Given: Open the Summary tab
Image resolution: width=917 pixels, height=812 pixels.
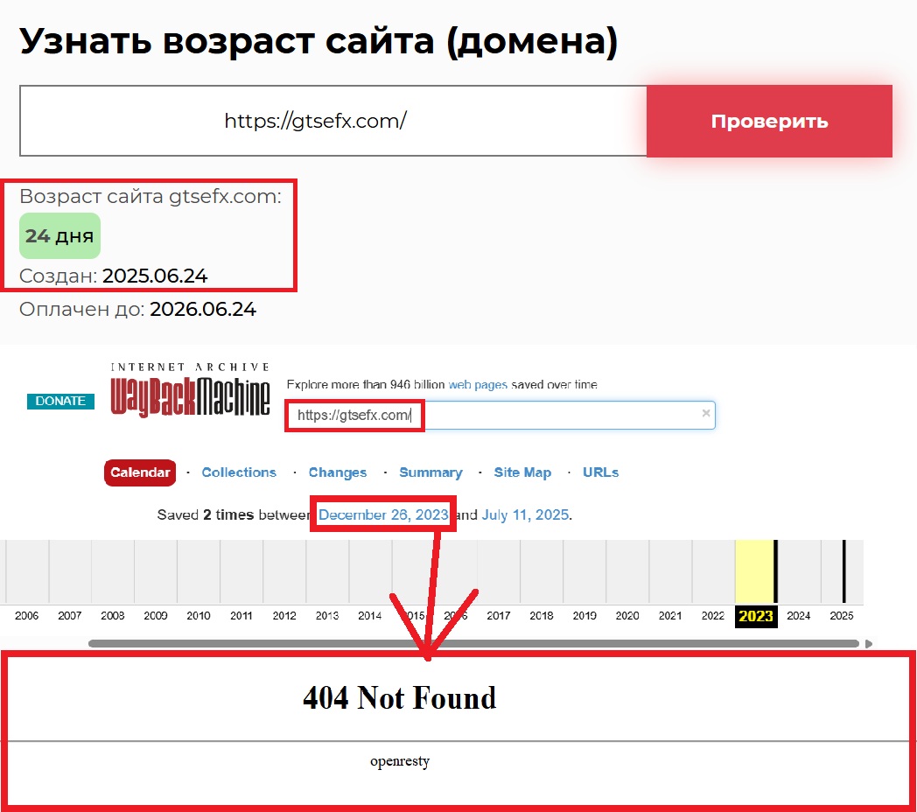Looking at the screenshot, I should 430,472.
